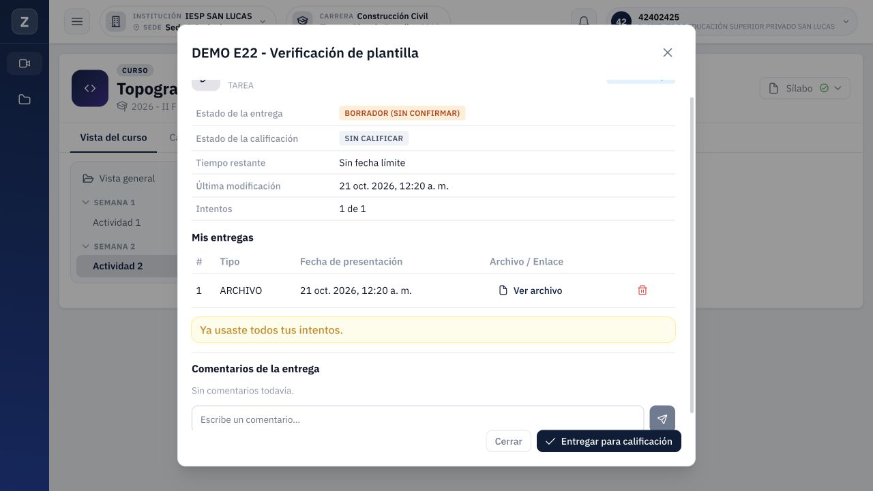This screenshot has width=873, height=491.
Task: Open Actividad 1 in the course tree
Action: (x=117, y=222)
